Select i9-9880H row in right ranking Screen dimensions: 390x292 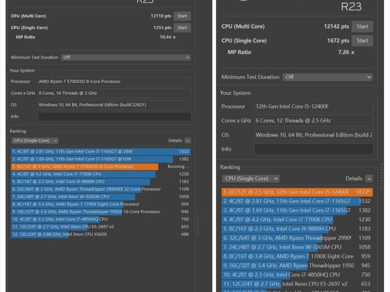point(297,229)
